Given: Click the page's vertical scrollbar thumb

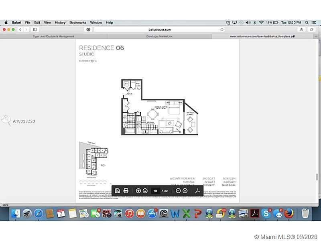Looking at the screenshot, I should pos(317,177).
